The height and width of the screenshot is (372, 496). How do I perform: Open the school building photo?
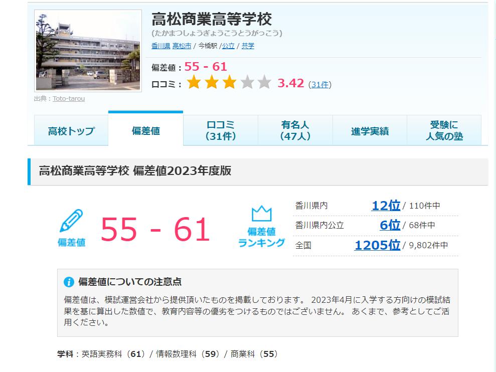pos(88,51)
